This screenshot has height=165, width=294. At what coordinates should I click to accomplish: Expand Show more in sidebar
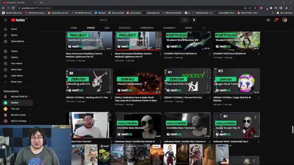17,82
